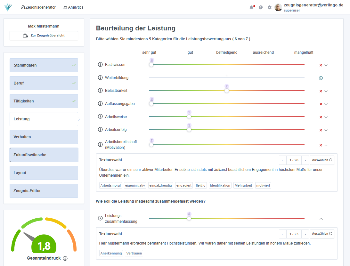The width and height of the screenshot is (350, 266).
Task: Show info for Belastbarkeit category
Action: (x=100, y=90)
